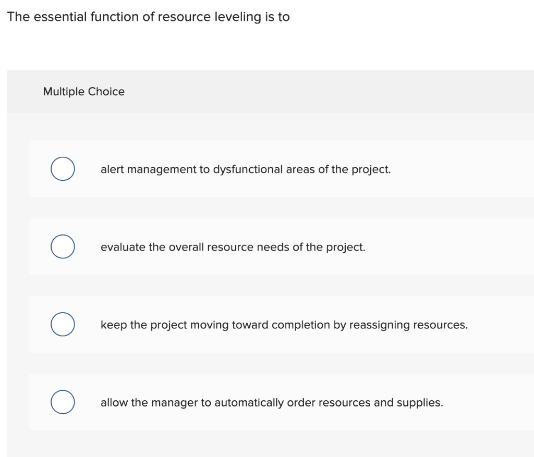Click the gray area above the answer choices
Screen dimensions: 534x457
pos(267,126)
